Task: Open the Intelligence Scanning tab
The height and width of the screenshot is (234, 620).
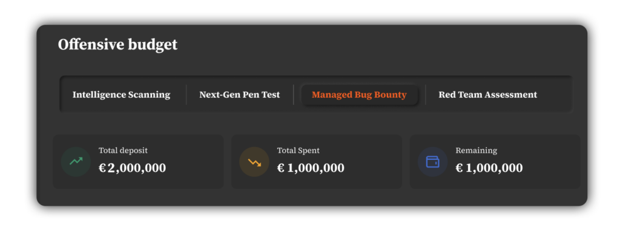Action: pyautogui.click(x=121, y=95)
